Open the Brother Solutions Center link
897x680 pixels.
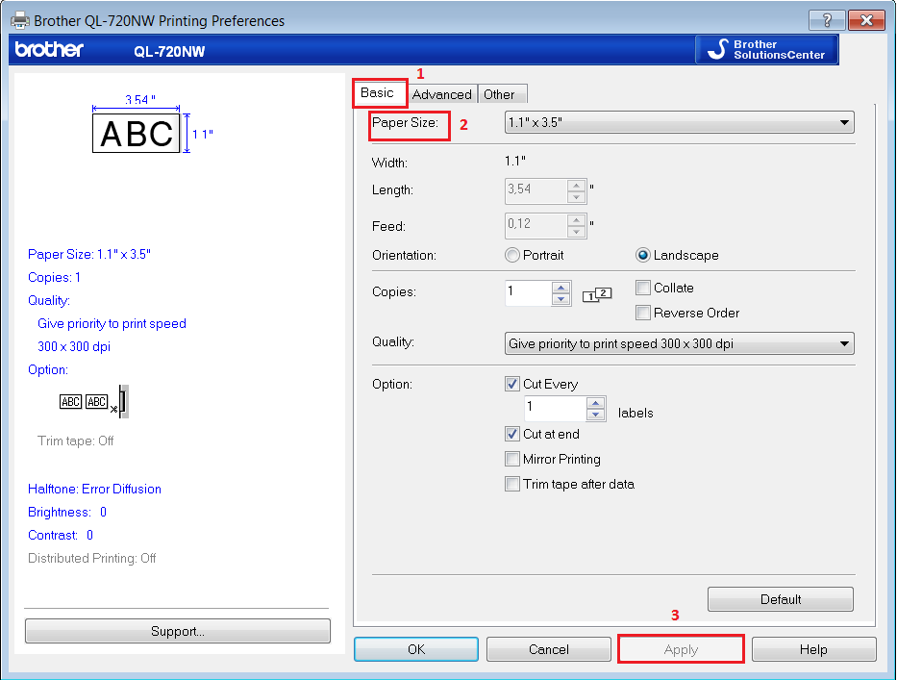pyautogui.click(x=767, y=50)
